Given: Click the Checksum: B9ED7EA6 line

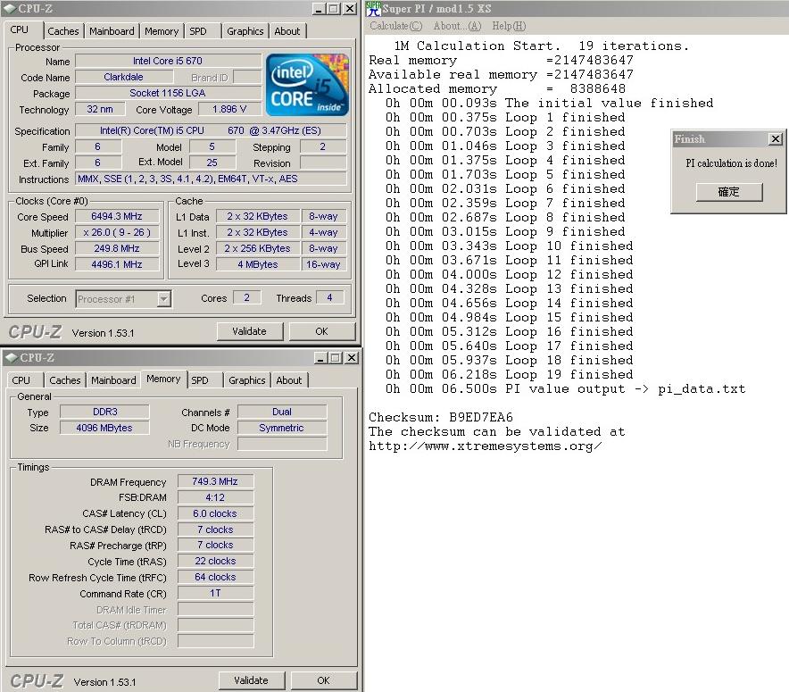Looking at the screenshot, I should click(x=441, y=417).
